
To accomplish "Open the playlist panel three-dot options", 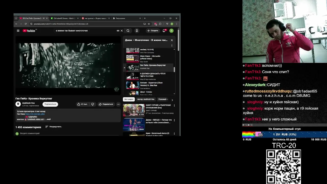I will (x=172, y=45).
